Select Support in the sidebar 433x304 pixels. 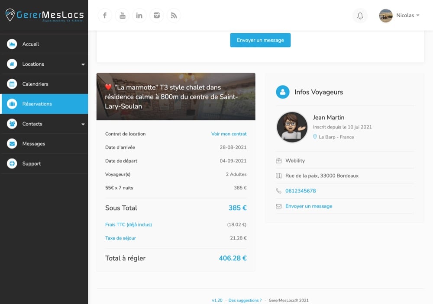coord(31,163)
